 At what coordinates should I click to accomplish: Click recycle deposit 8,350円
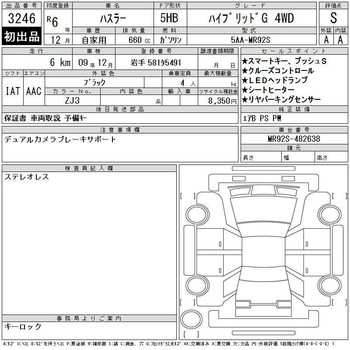222,101
